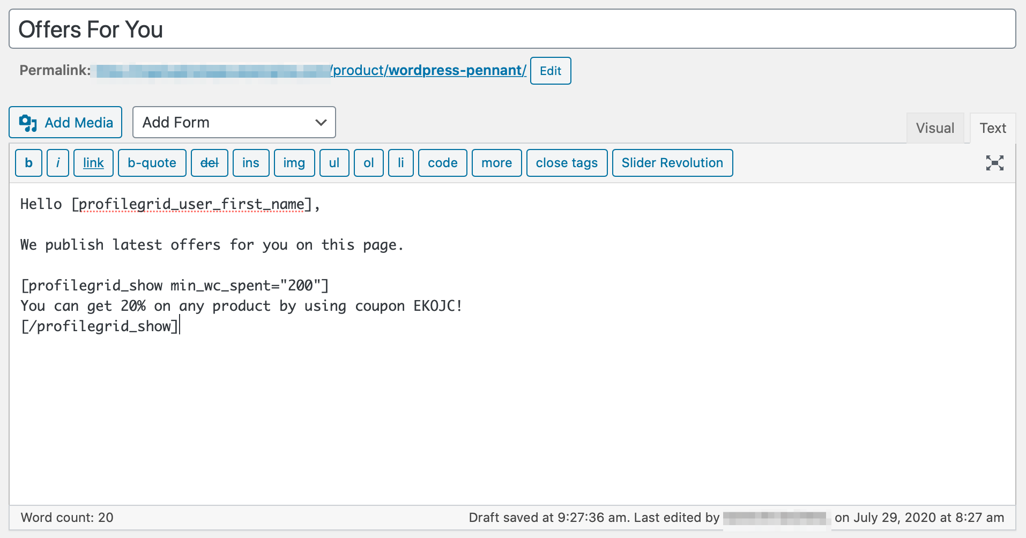The width and height of the screenshot is (1026, 538).
Task: Insert an unordered list with ul button
Action: [x=334, y=162]
